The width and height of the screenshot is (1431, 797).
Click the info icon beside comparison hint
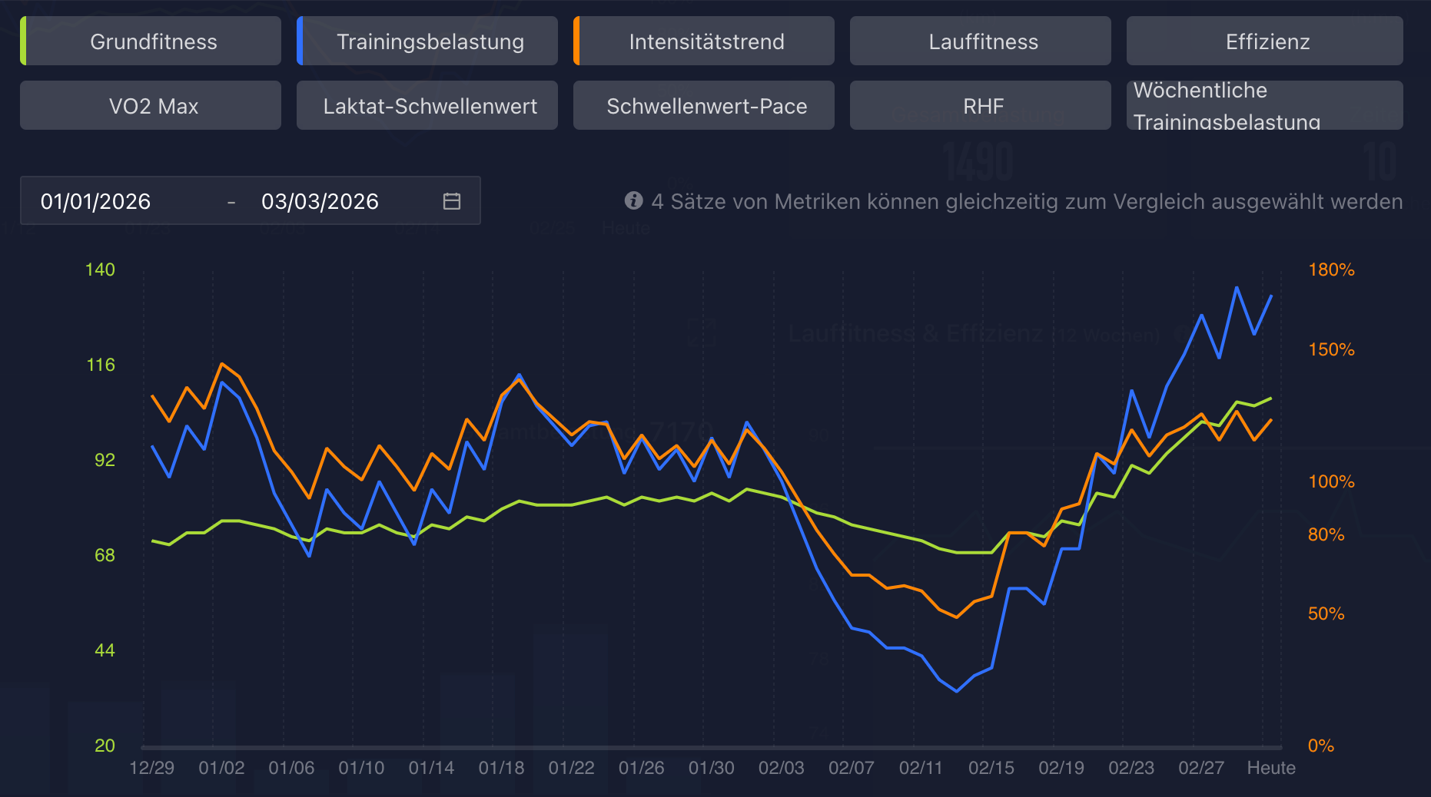pos(633,200)
